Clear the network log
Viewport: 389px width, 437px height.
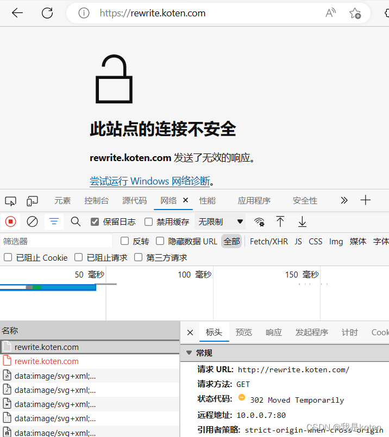click(x=32, y=222)
